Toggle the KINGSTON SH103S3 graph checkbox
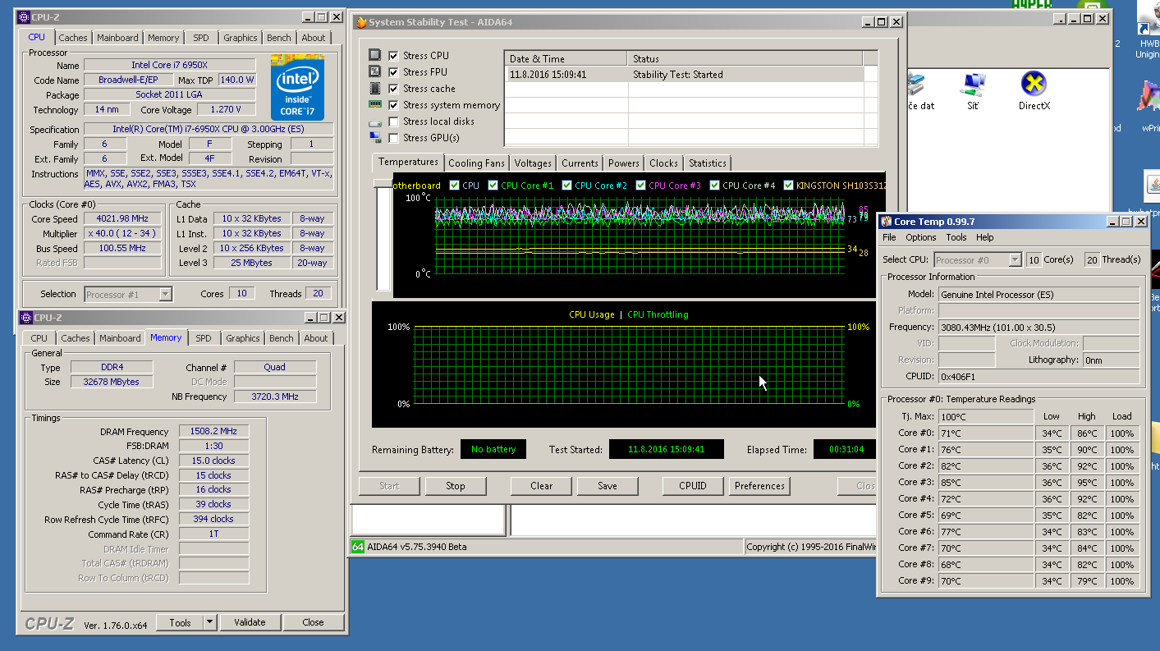This screenshot has width=1160, height=651. click(788, 186)
